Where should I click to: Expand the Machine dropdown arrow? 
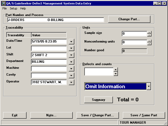click(71, 69)
